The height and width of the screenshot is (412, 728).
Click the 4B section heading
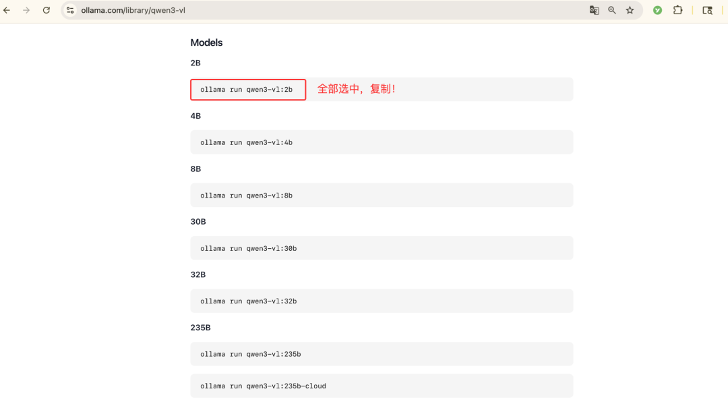tap(195, 116)
